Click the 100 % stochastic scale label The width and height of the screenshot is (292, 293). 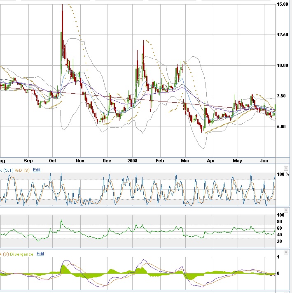point(283,175)
